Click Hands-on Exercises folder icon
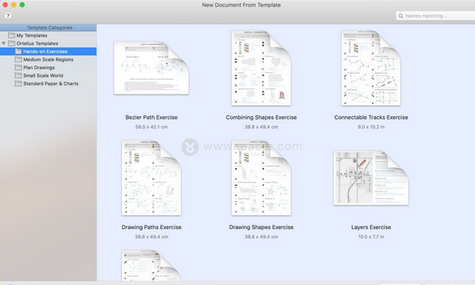 tap(19, 51)
